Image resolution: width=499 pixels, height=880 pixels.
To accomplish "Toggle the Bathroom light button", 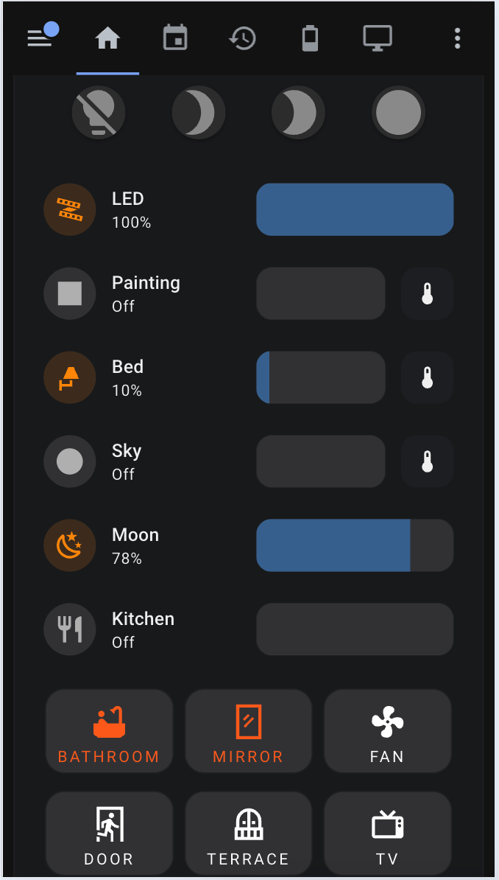I will pyautogui.click(x=109, y=731).
